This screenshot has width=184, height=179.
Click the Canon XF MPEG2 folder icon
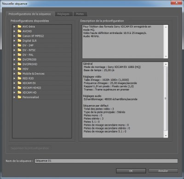(x=19, y=36)
